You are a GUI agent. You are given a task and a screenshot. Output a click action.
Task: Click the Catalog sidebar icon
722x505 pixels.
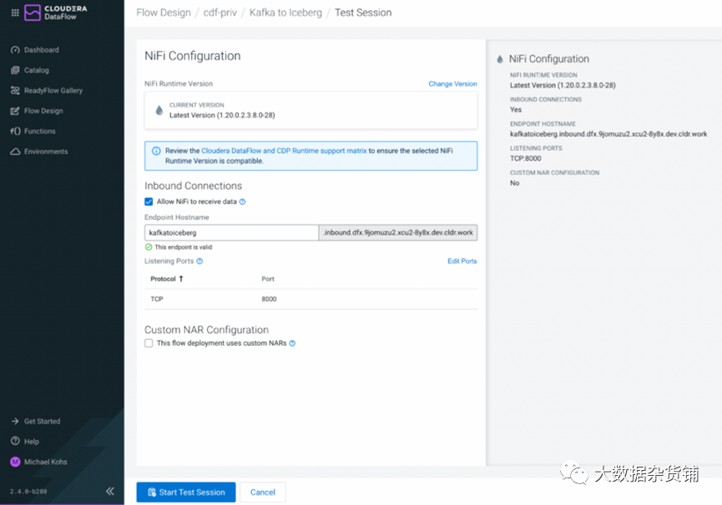coord(15,71)
